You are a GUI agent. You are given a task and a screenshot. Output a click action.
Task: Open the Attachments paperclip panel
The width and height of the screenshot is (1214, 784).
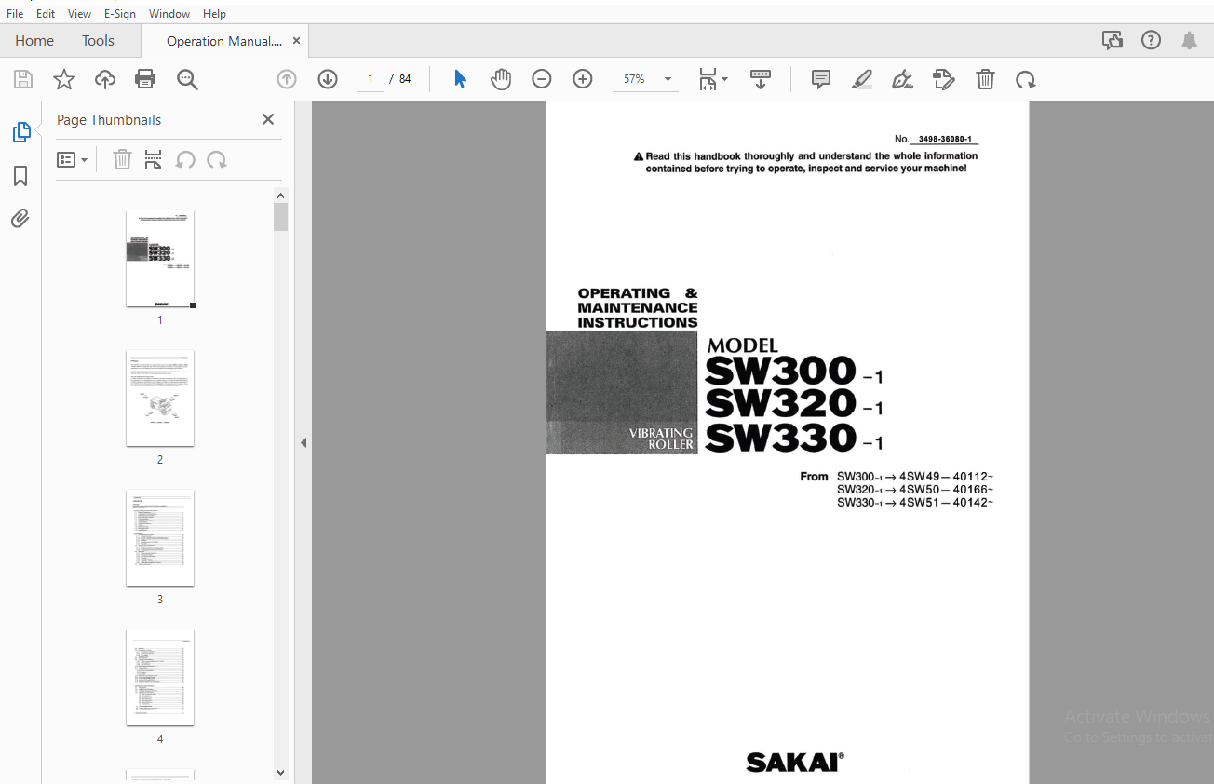[x=20, y=219]
